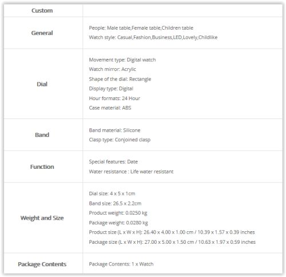Select the Weight and Size heading

[x=42, y=218]
